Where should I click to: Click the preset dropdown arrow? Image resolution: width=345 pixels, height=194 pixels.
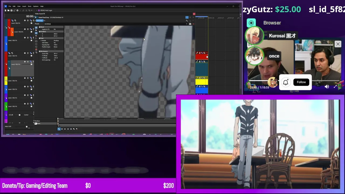tap(187, 24)
